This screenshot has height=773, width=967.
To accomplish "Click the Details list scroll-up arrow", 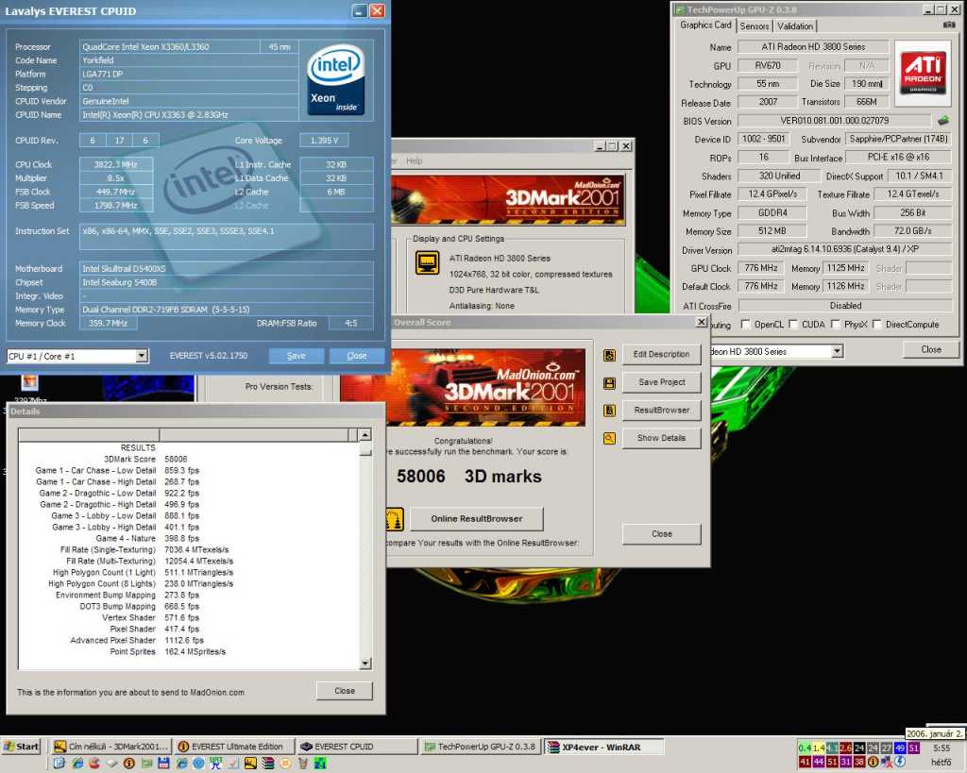I will click(365, 434).
